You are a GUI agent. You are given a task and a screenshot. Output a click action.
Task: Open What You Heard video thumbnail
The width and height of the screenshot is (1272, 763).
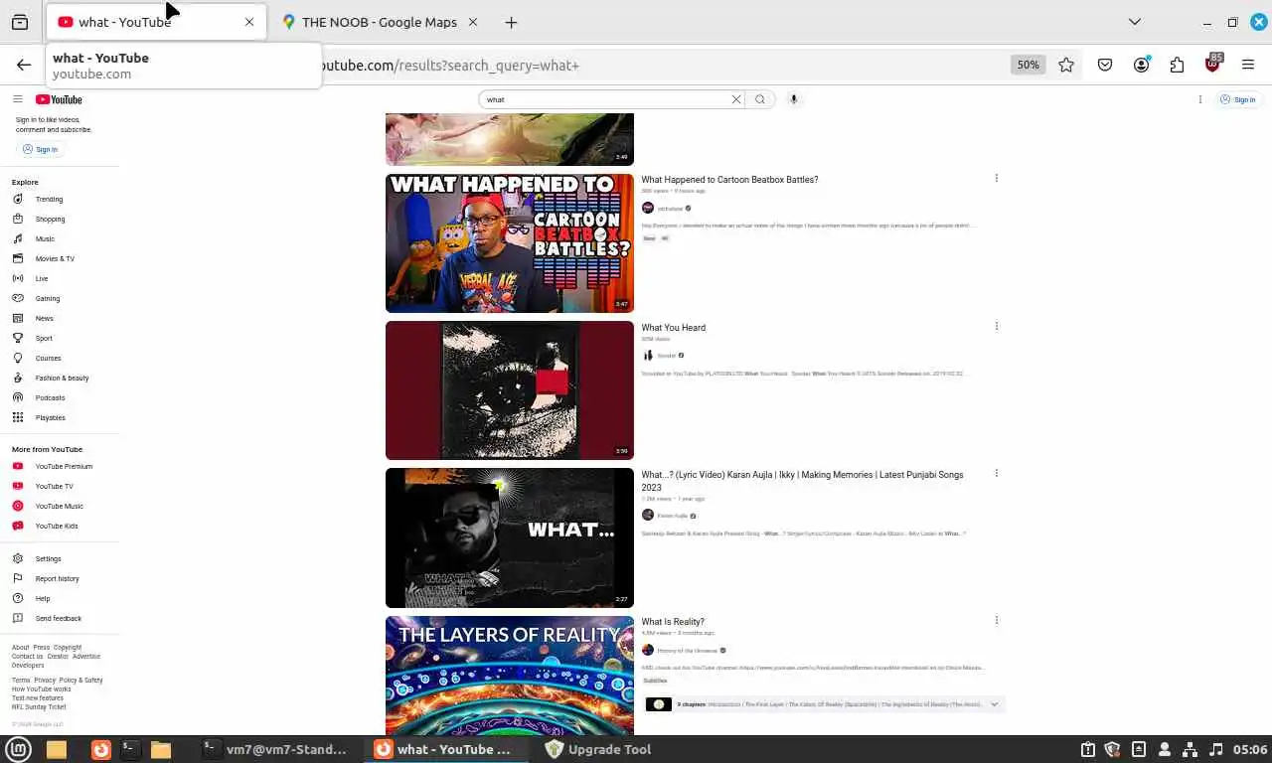click(509, 389)
